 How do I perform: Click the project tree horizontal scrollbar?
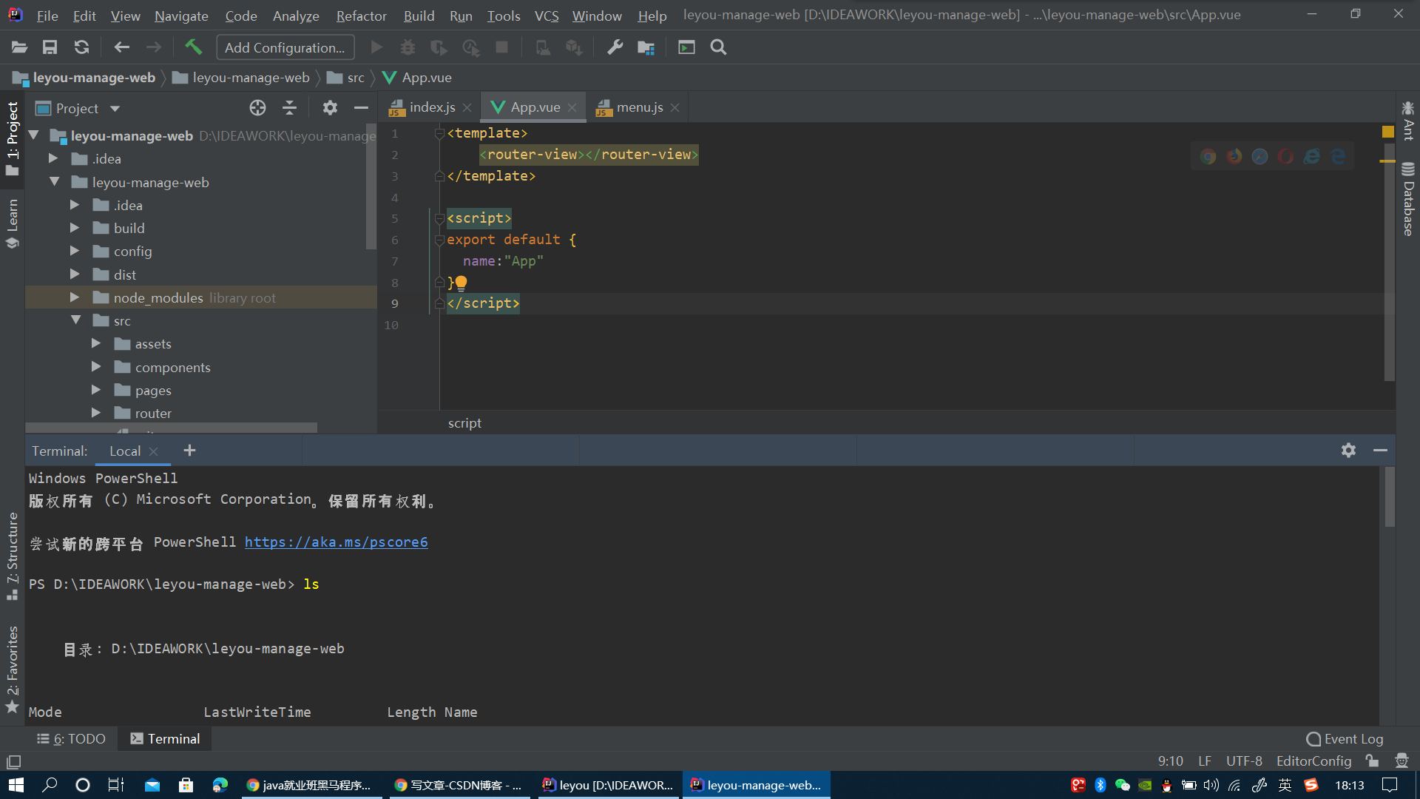pyautogui.click(x=172, y=428)
